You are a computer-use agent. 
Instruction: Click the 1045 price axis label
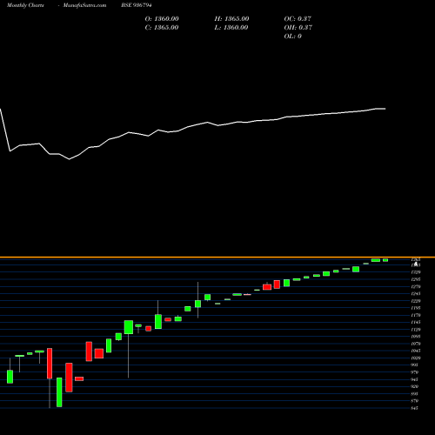click(x=416, y=351)
